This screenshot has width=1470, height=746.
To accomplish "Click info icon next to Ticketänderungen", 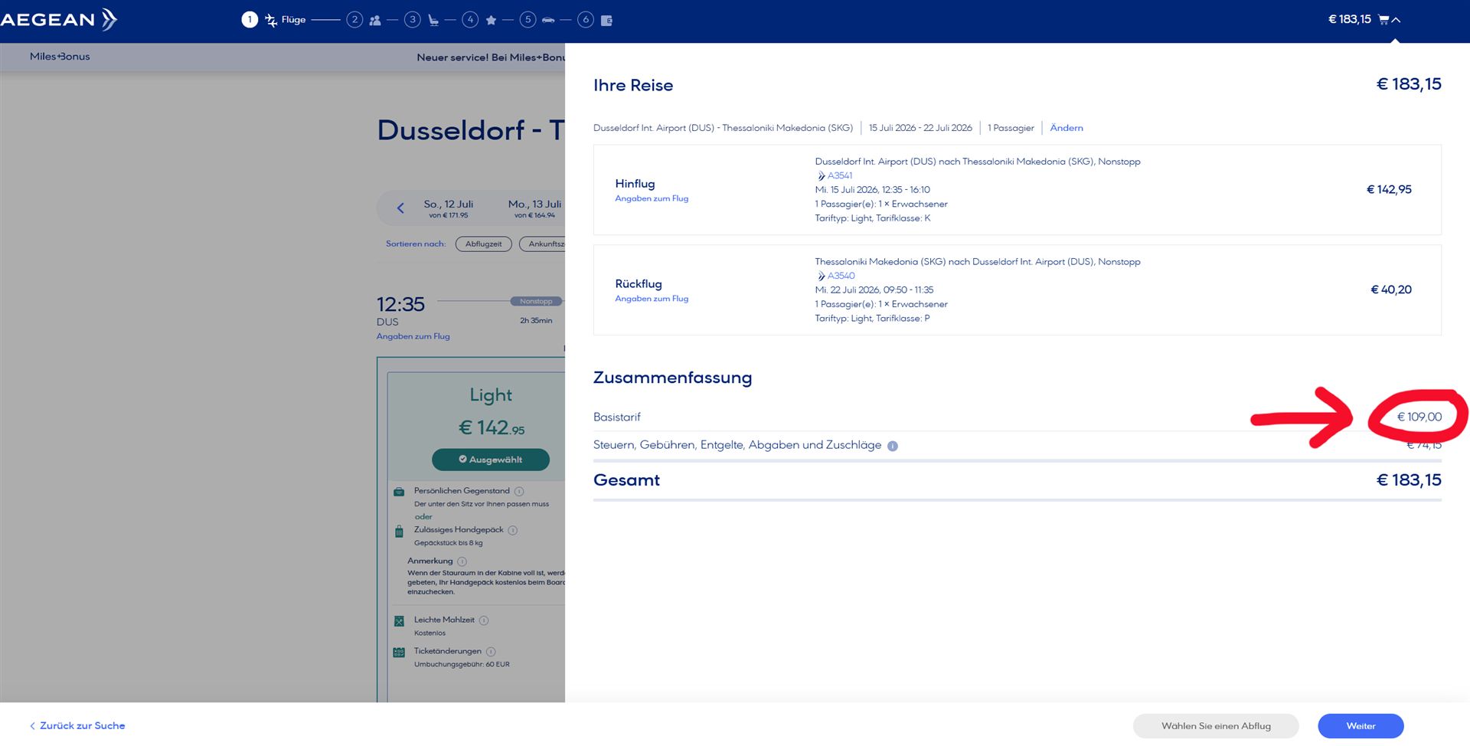I will tap(491, 652).
